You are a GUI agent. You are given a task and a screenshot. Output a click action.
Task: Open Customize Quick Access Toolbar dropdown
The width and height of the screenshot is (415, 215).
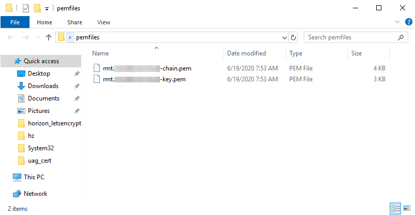47,9
